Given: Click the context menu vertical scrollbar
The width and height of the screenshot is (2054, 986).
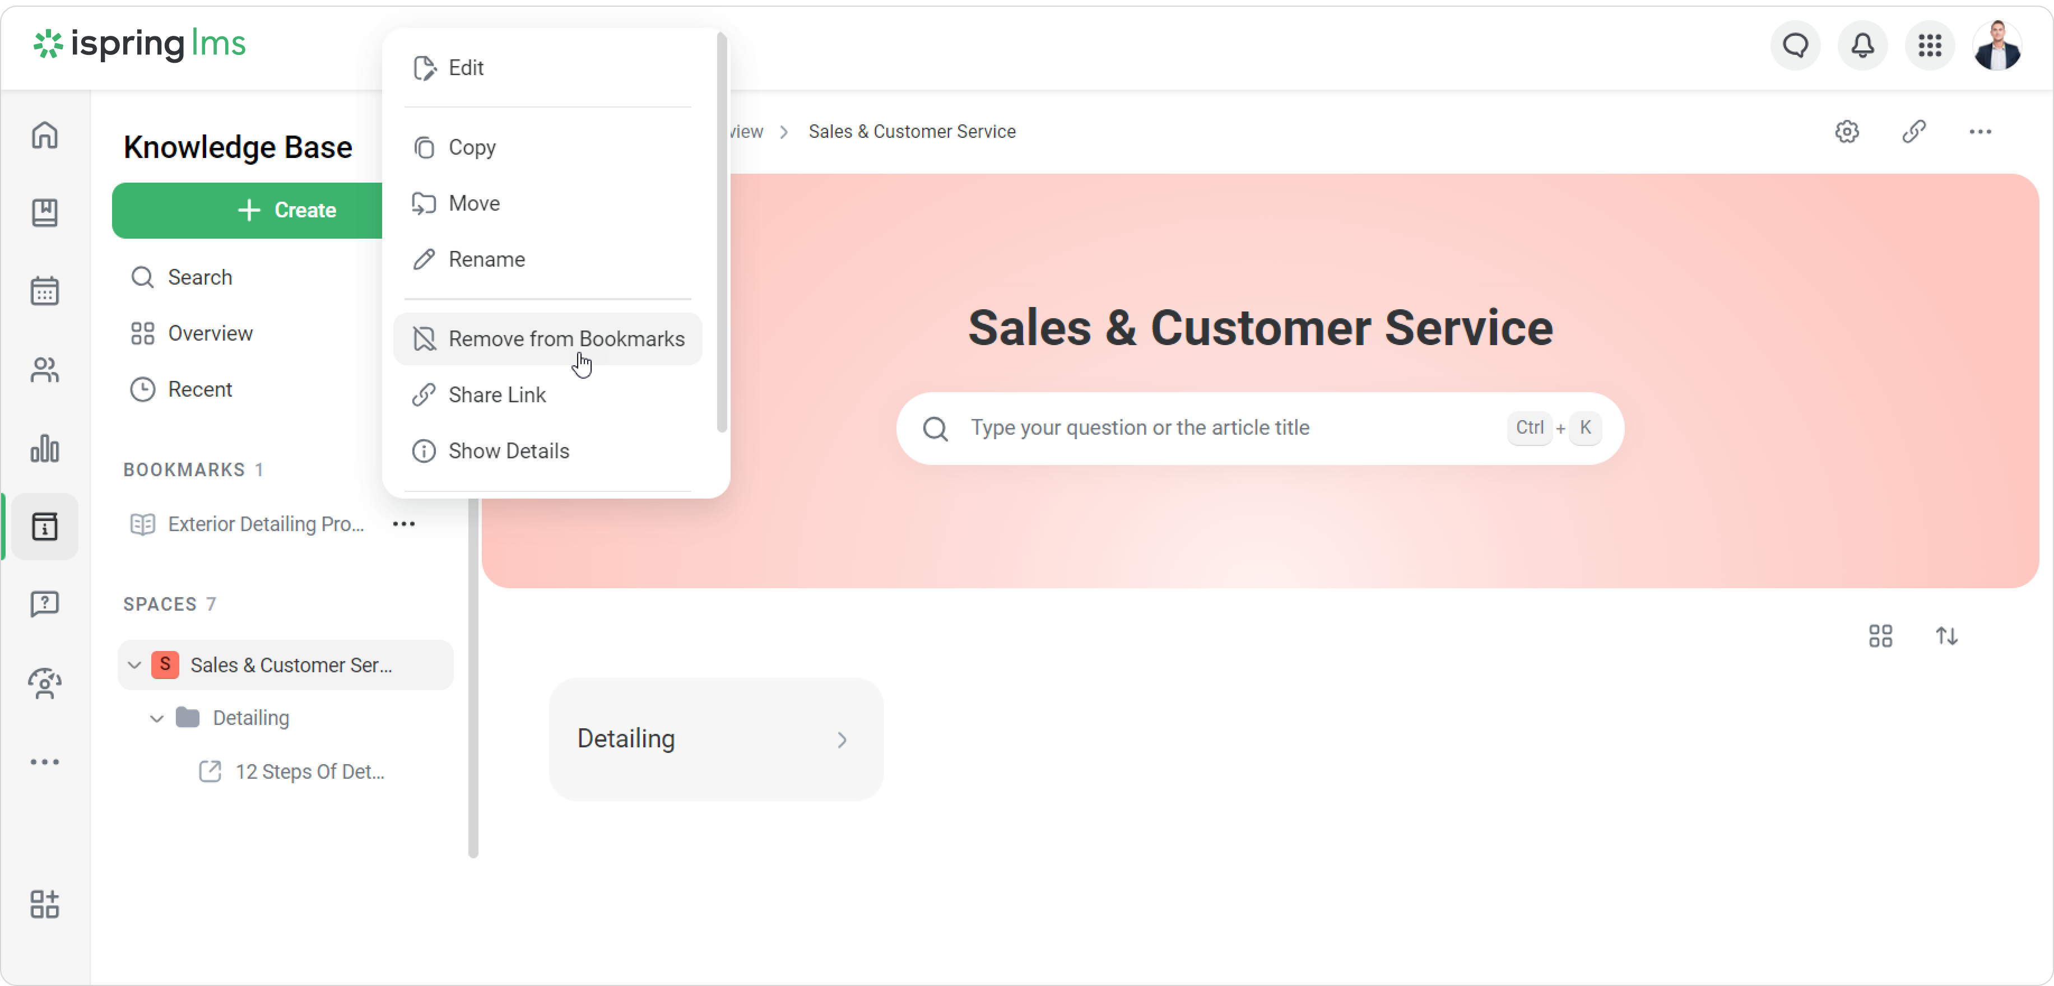Looking at the screenshot, I should [x=722, y=231].
